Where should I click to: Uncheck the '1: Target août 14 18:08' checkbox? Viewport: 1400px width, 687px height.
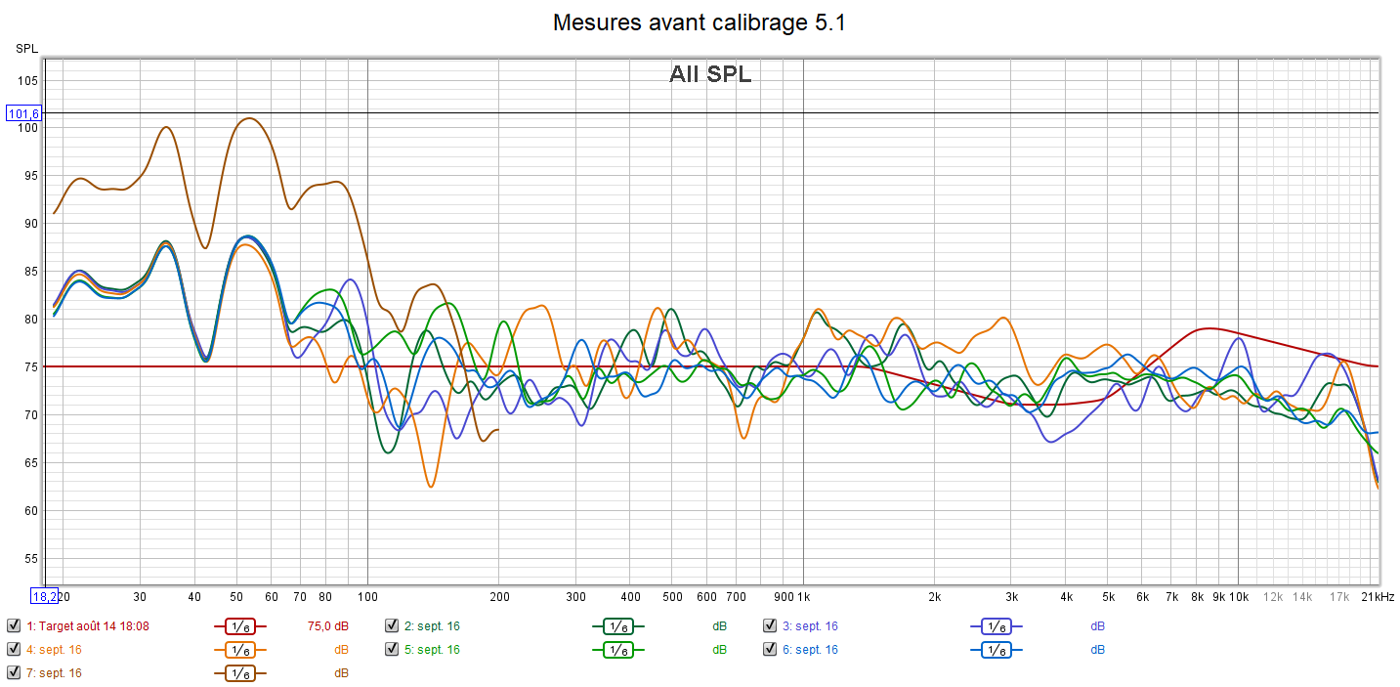tap(14, 626)
